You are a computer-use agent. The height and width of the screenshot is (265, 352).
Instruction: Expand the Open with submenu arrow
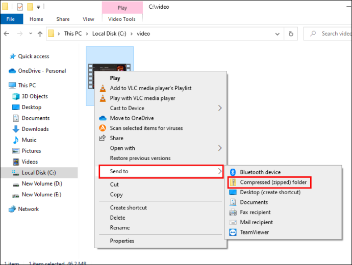click(220, 148)
